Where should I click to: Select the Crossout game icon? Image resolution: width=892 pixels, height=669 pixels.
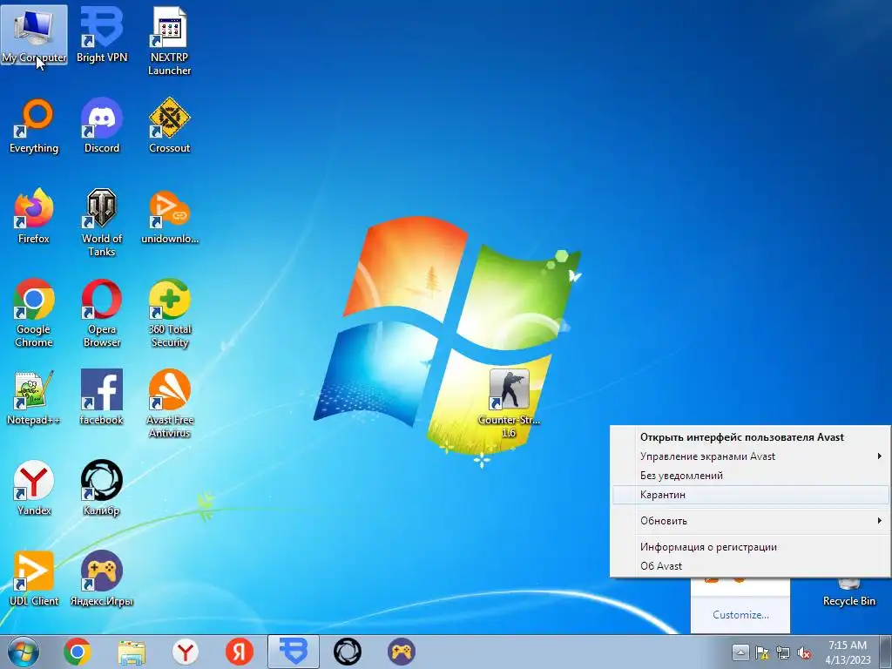click(x=170, y=125)
